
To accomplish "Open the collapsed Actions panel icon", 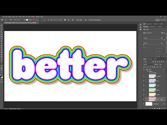I will 141,27.
